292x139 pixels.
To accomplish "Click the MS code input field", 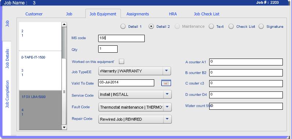I will 121,38.
